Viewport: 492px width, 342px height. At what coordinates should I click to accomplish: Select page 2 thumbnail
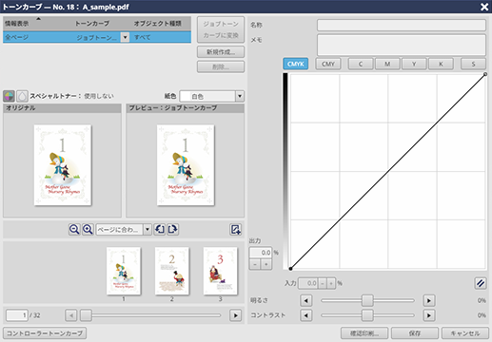[x=172, y=271]
